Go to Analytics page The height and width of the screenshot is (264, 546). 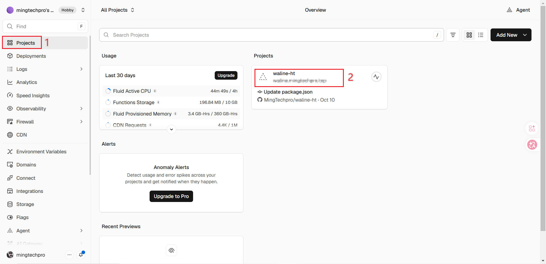[x=45, y=82]
